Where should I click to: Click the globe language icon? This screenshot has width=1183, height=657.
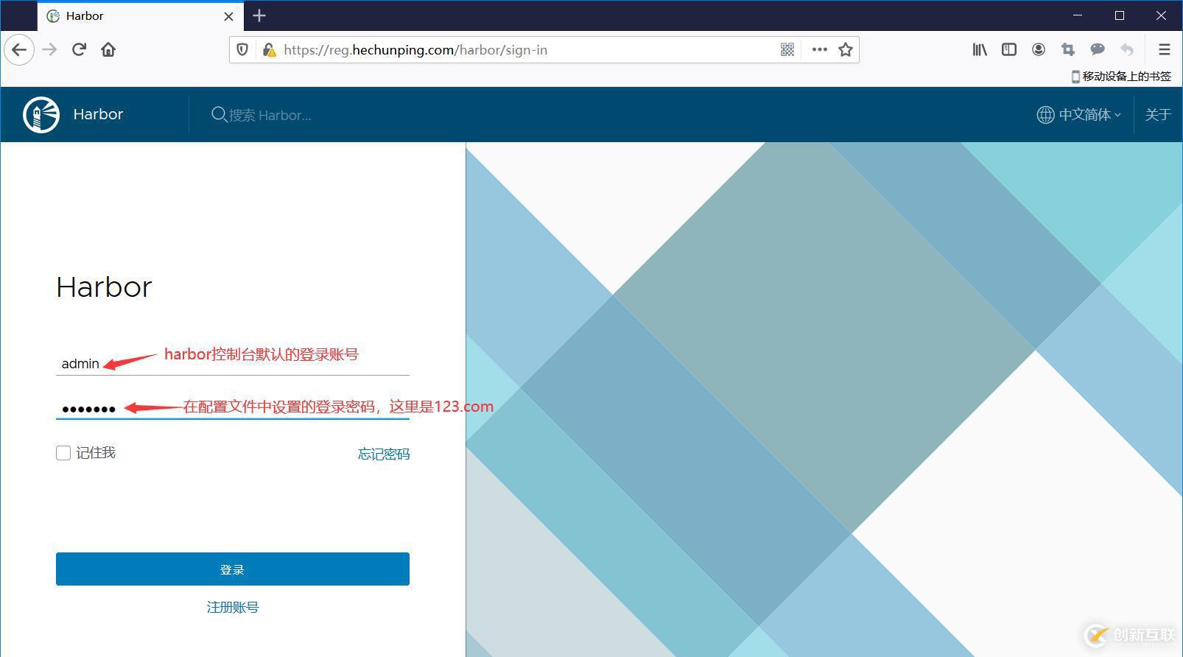click(x=1045, y=115)
